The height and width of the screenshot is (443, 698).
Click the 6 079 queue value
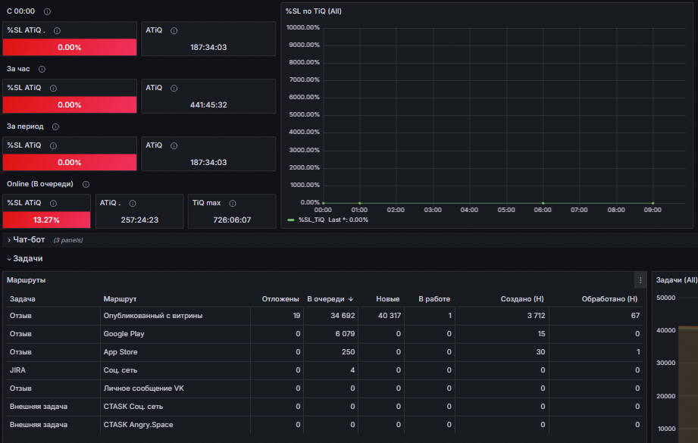pyautogui.click(x=345, y=334)
